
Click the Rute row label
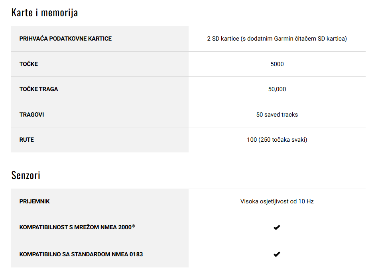click(27, 140)
